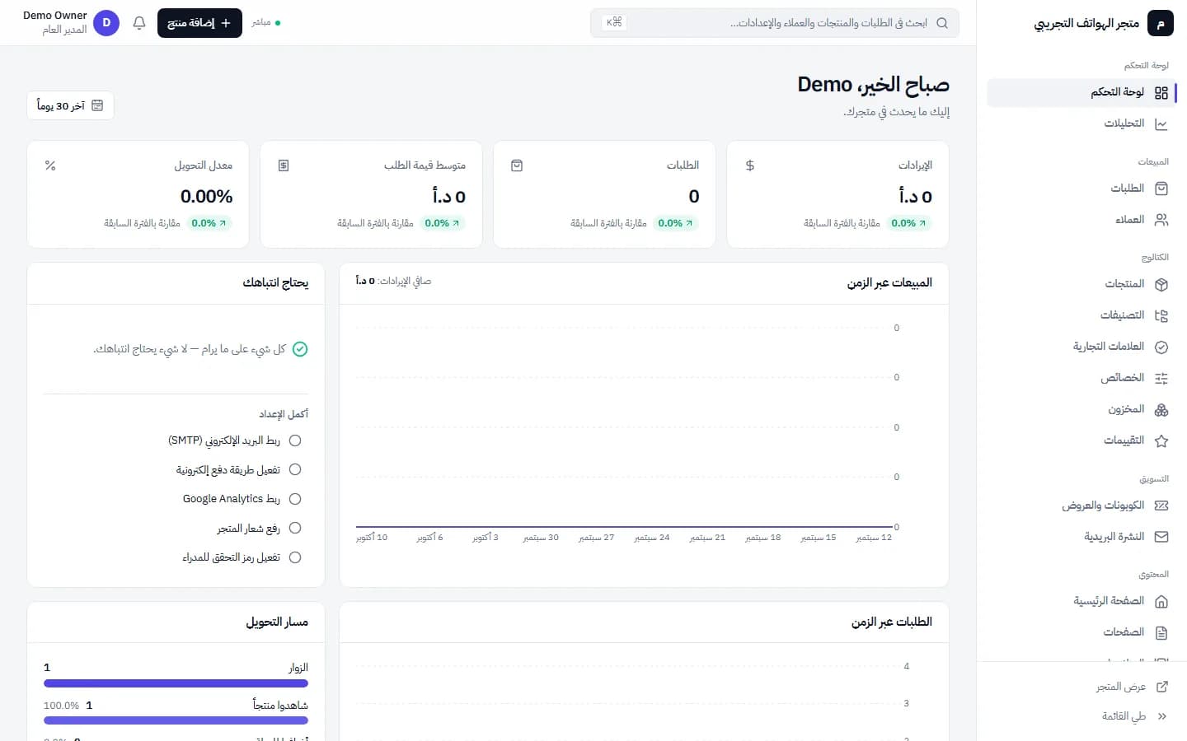Image resolution: width=1187 pixels, height=741 pixels.
Task: Click the D user avatar
Action: (106, 23)
